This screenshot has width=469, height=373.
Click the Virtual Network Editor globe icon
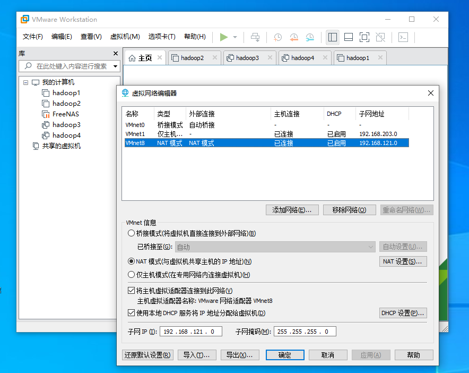click(x=125, y=93)
